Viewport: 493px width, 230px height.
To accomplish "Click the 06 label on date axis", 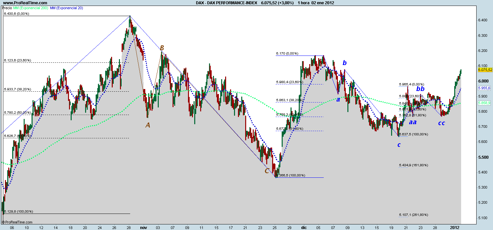I will [x=12, y=227].
